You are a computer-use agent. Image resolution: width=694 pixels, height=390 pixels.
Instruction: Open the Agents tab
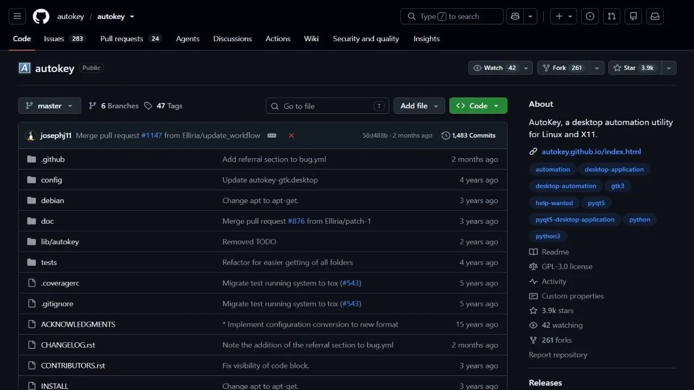[188, 38]
